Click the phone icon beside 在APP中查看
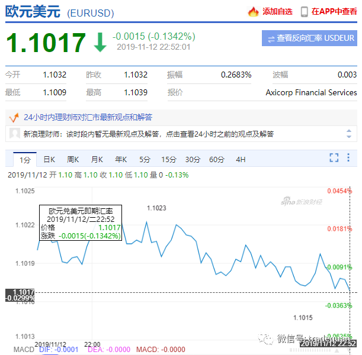The width and height of the screenshot is (362, 355). click(x=305, y=11)
